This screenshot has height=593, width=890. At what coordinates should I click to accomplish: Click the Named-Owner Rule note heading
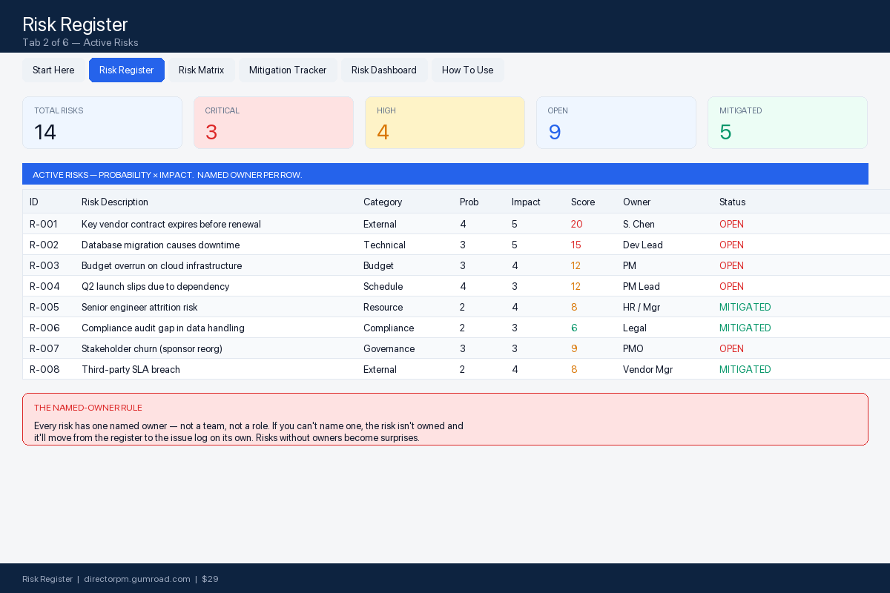(x=88, y=408)
